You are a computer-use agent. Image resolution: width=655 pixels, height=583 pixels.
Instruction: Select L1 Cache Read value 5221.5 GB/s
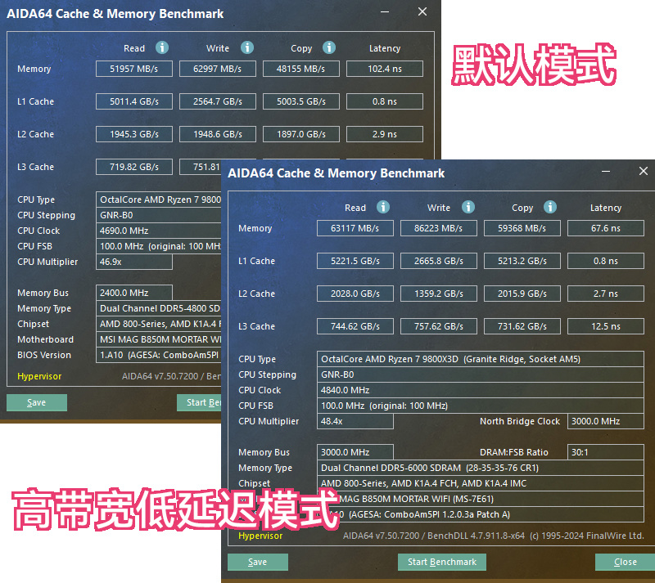point(355,261)
